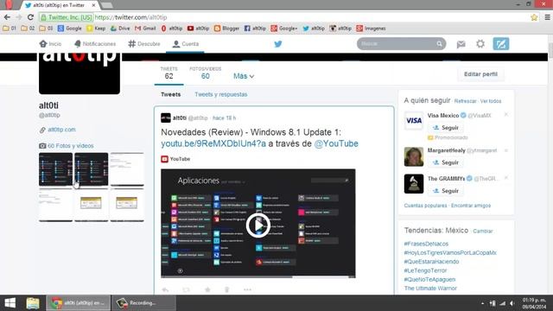Open Notificaciones in Twitter navigation
The image size is (553, 311).
click(x=95, y=44)
